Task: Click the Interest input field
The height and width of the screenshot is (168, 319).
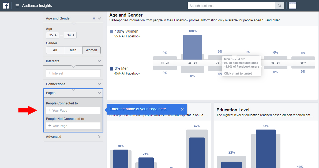Action: pos(73,73)
